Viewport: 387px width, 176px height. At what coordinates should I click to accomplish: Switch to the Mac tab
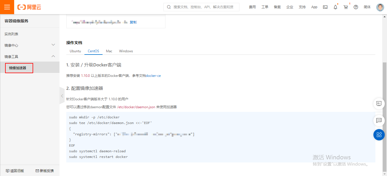point(109,51)
